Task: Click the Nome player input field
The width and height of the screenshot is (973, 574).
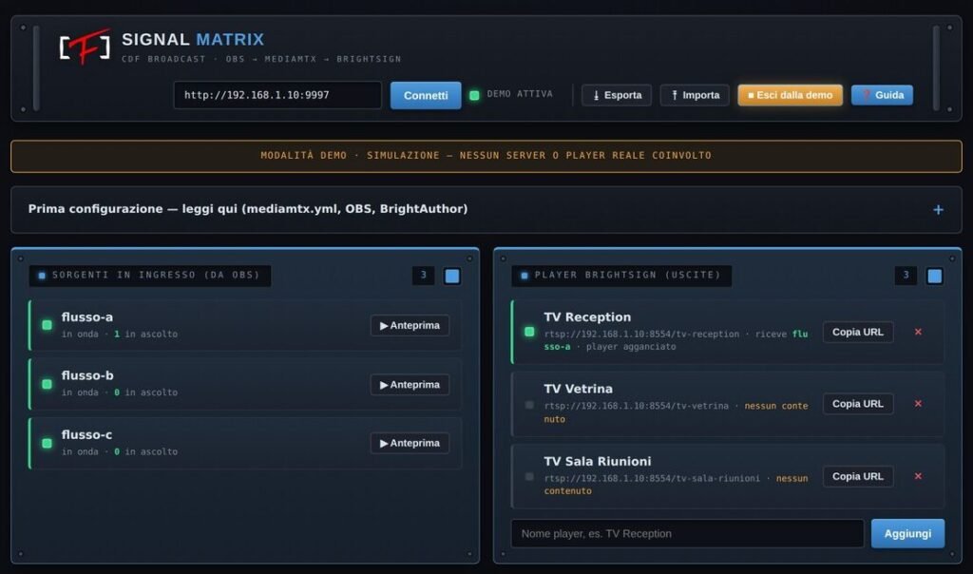Action: [x=687, y=534]
